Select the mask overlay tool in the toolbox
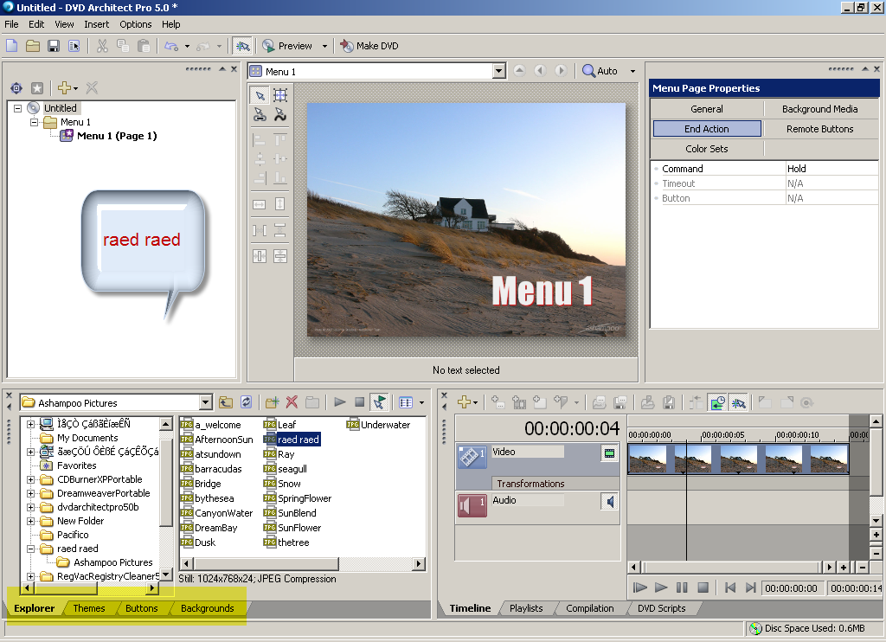Image resolution: width=886 pixels, height=642 pixels. click(x=280, y=115)
